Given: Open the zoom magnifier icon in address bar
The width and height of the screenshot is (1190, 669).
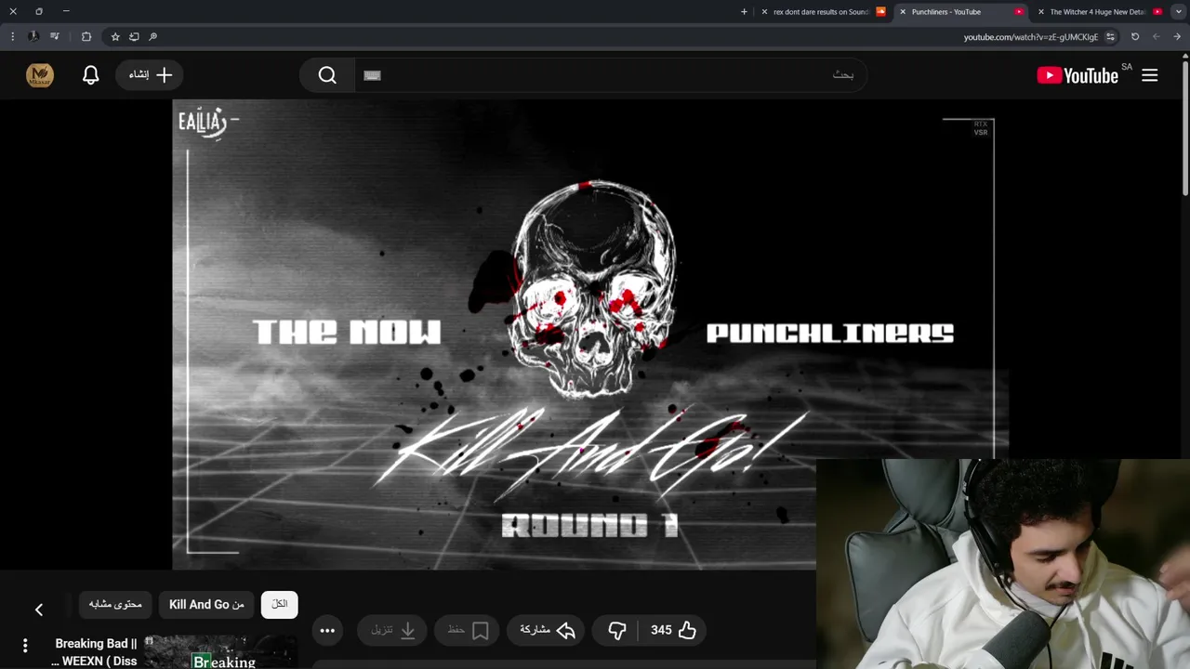Looking at the screenshot, I should (x=153, y=36).
